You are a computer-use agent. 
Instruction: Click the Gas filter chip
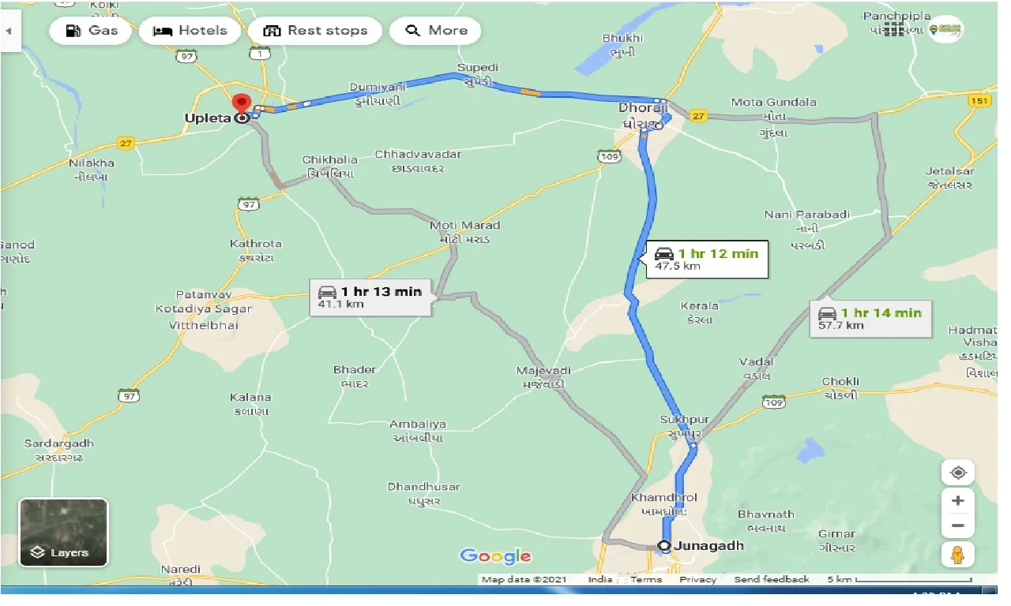pyautogui.click(x=90, y=31)
